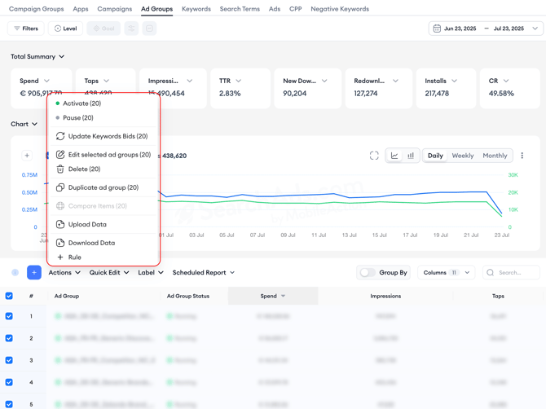The image size is (546, 409).
Task: Expand the Columns 11 dropdown
Action: click(447, 273)
